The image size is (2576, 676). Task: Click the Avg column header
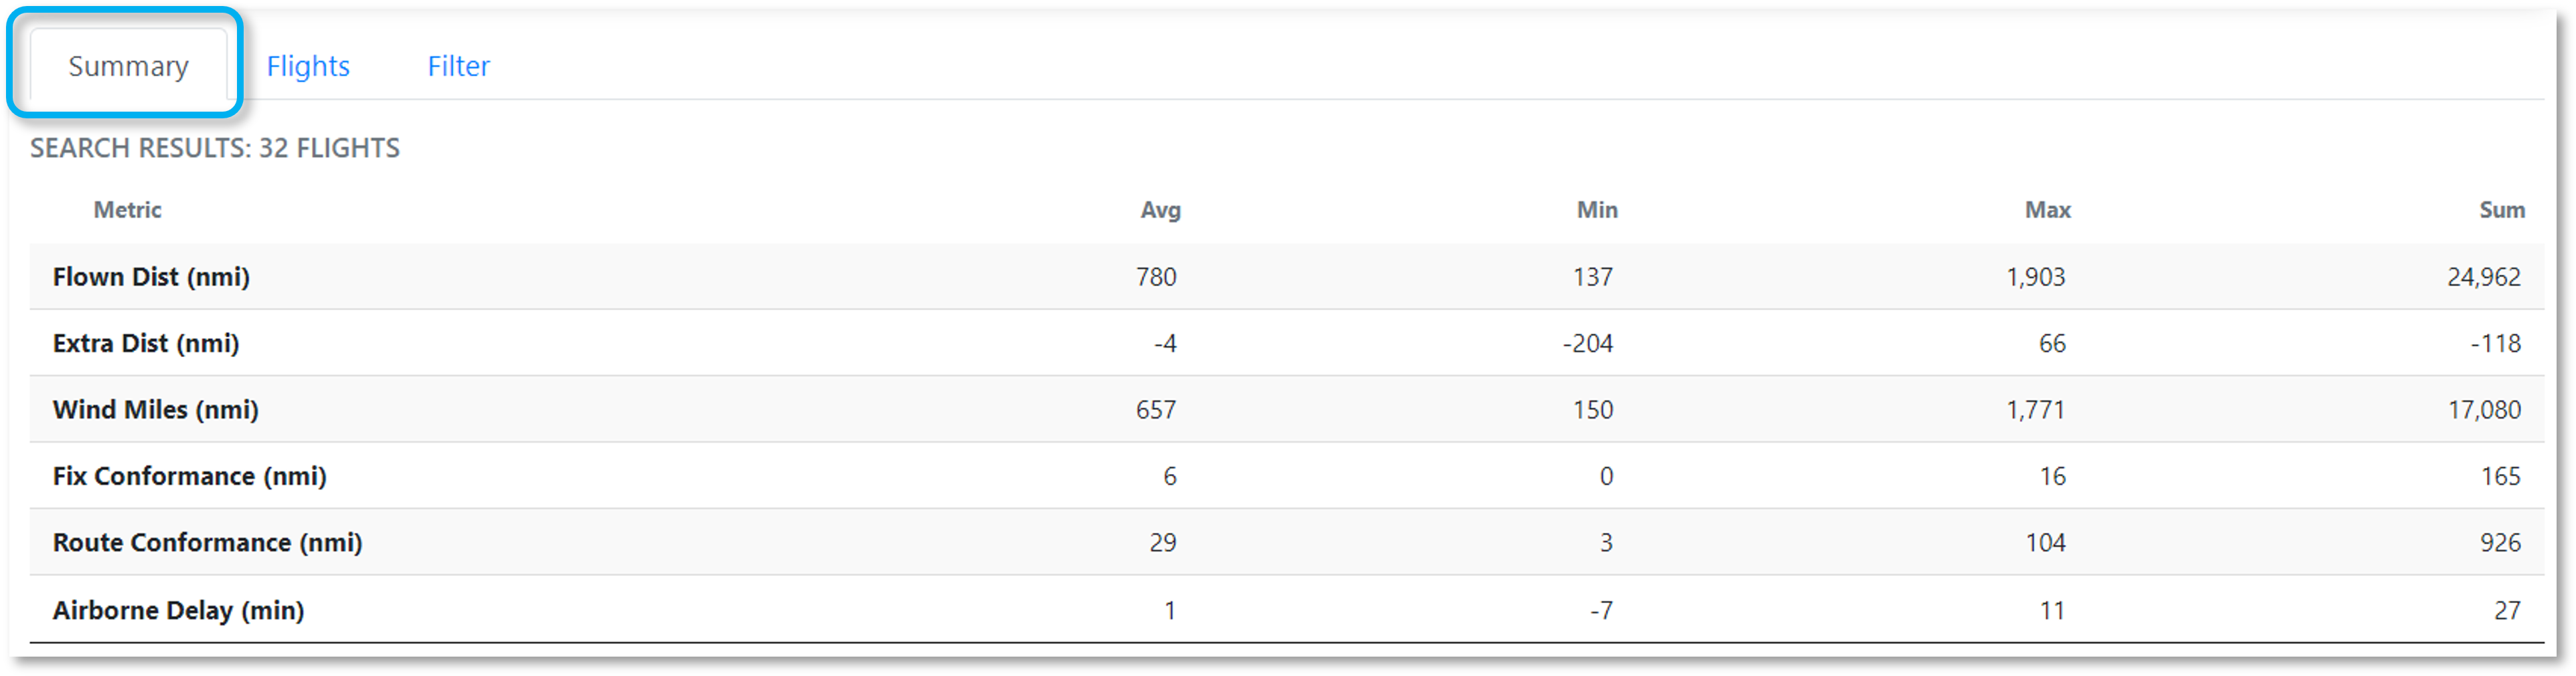tap(1160, 210)
